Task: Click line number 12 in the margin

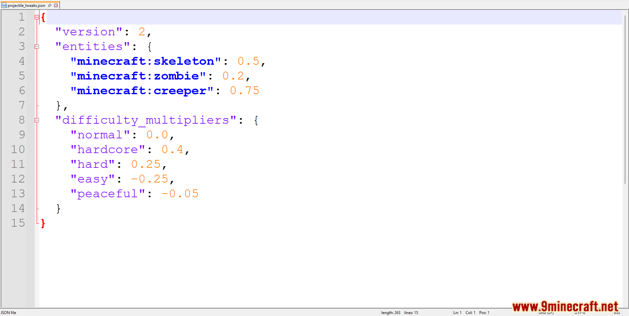Action: click(18, 179)
